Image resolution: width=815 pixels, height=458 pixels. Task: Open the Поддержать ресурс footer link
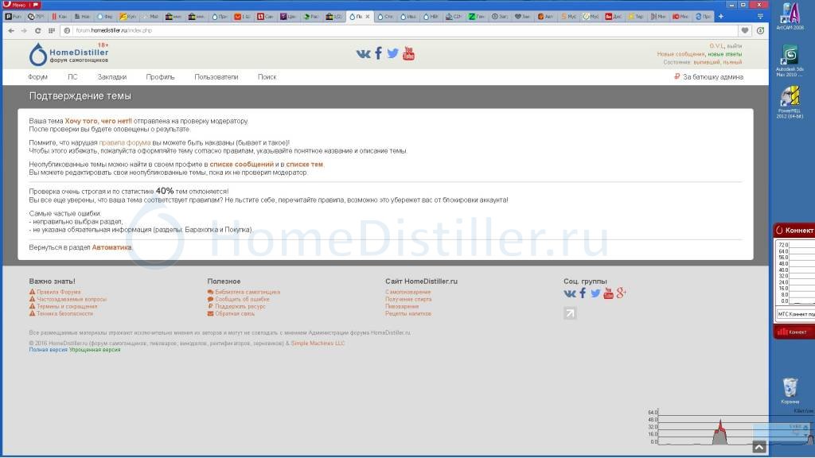pyautogui.click(x=240, y=306)
